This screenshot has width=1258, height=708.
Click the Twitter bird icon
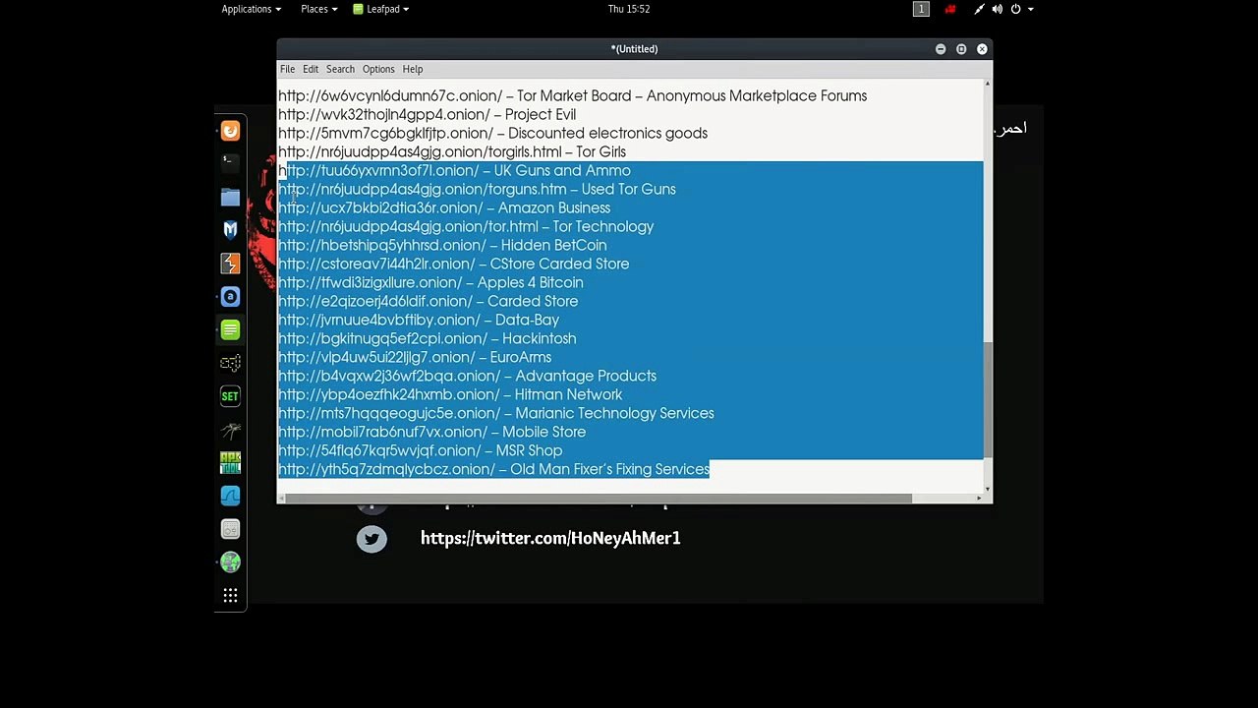[x=372, y=538]
